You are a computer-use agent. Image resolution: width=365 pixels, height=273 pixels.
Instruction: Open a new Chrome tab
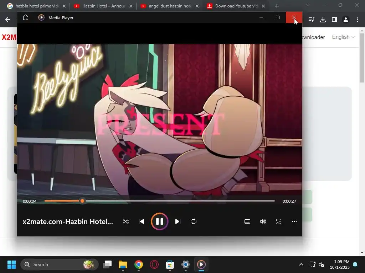[x=277, y=6]
